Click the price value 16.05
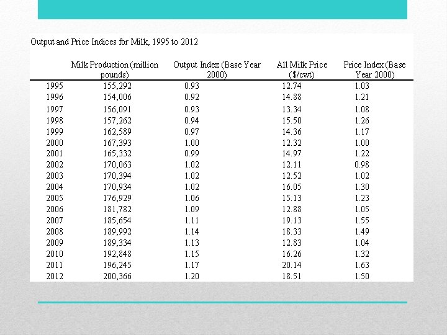447x335 pixels. tap(292, 187)
